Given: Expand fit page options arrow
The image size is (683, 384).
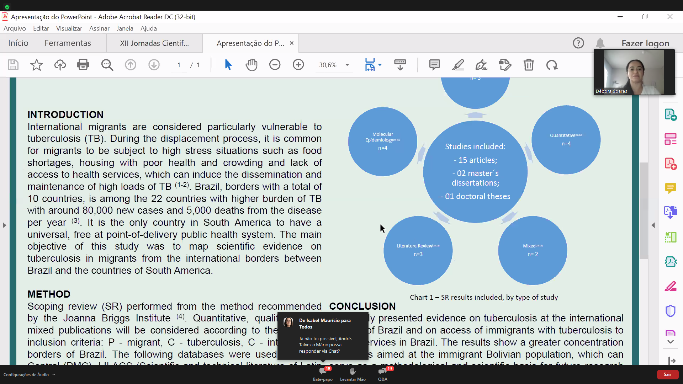Looking at the screenshot, I should point(380,65).
